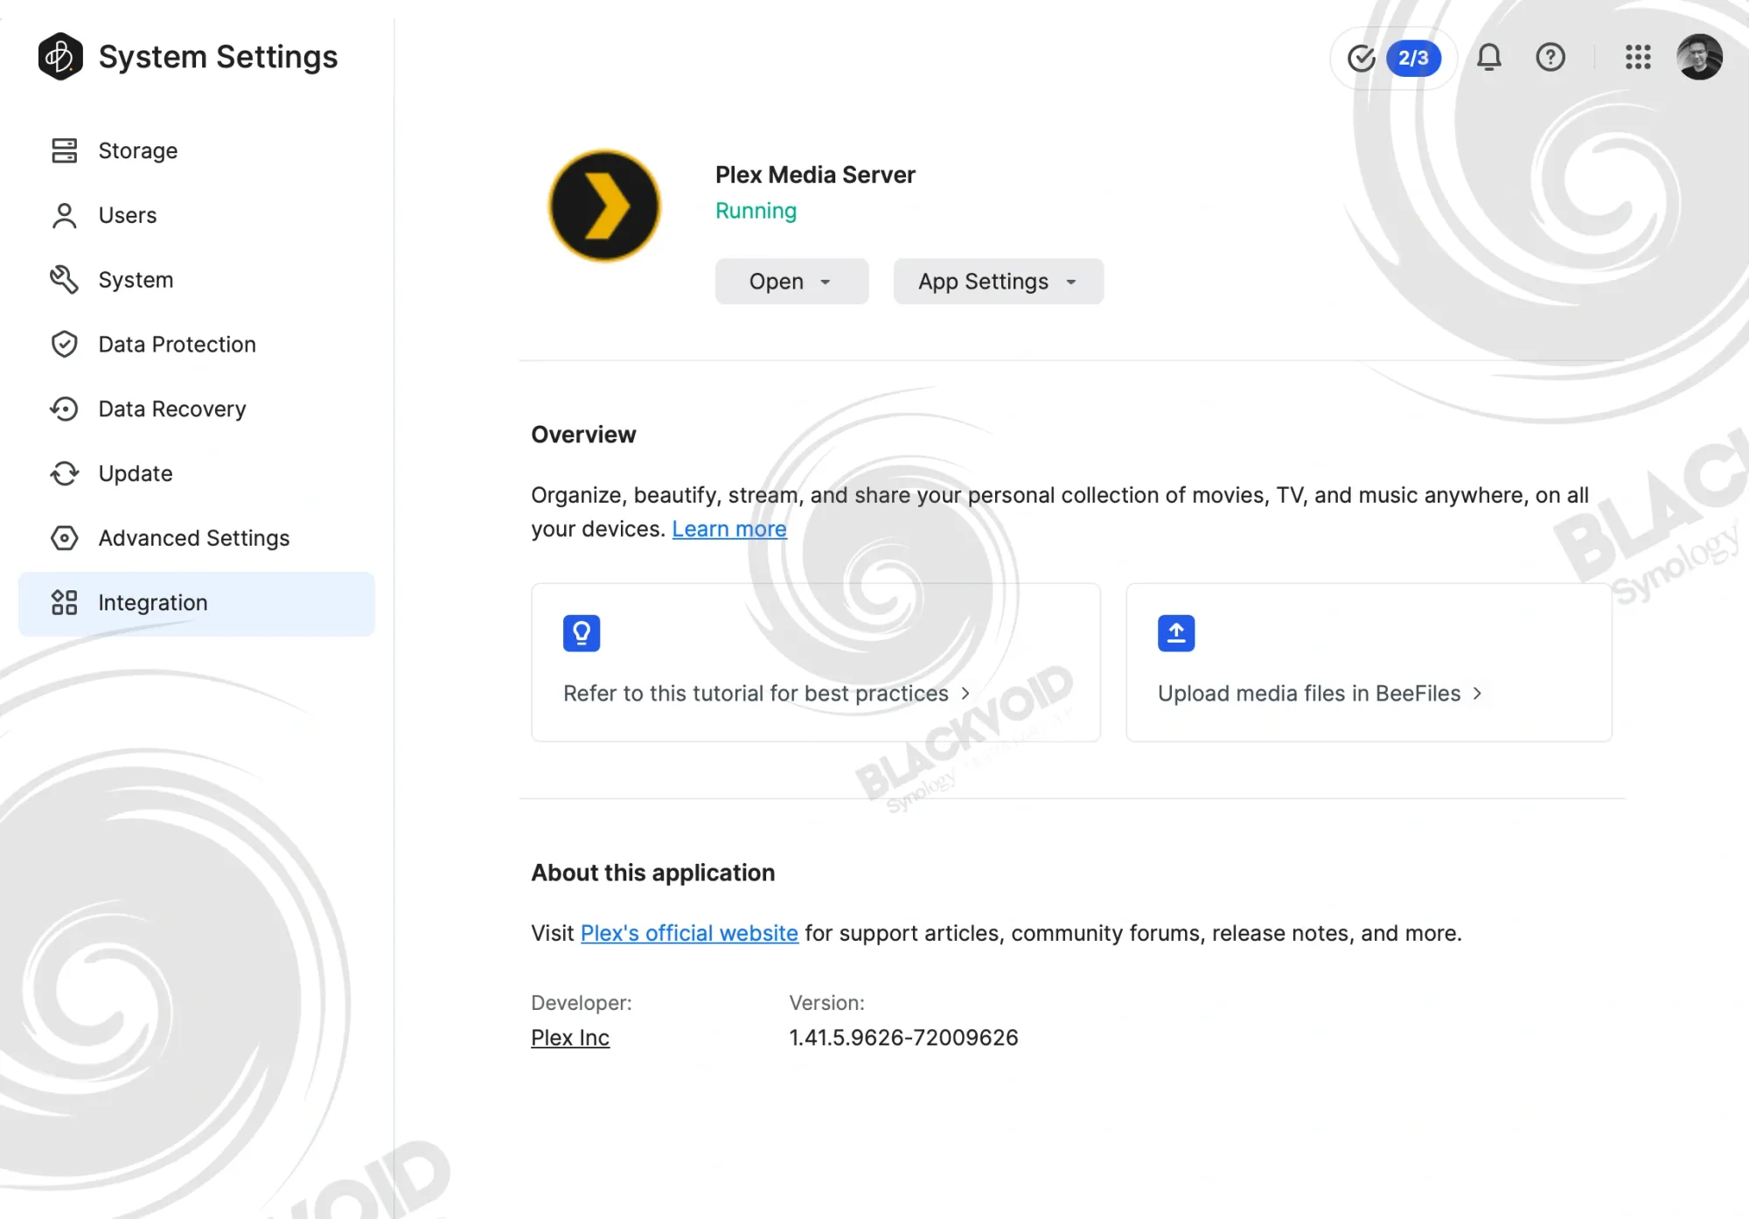Expand the Open dropdown button
1749x1219 pixels.
point(791,282)
